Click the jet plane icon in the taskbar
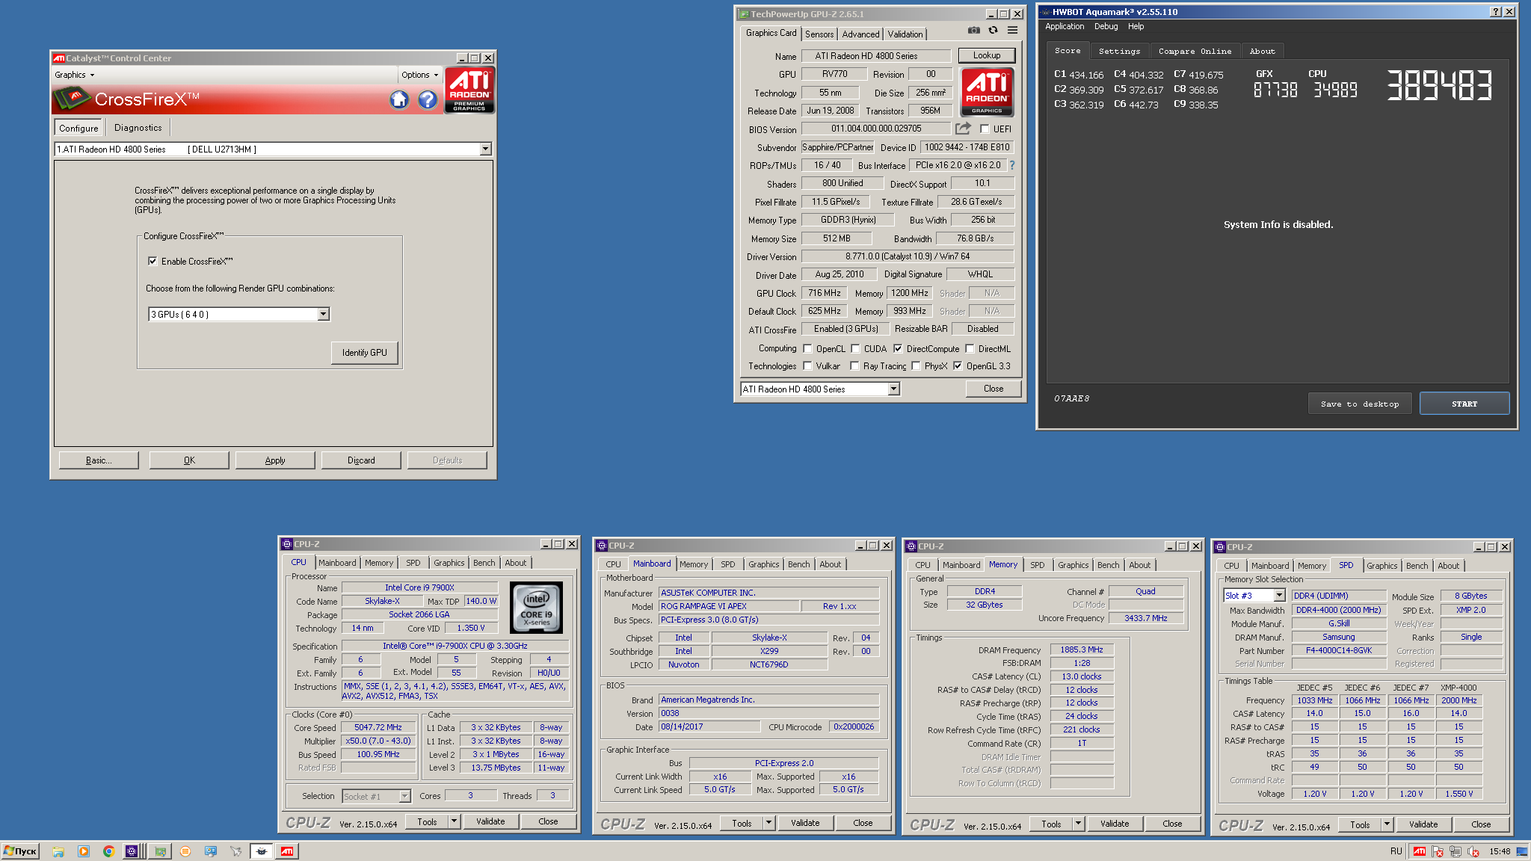Image resolution: width=1531 pixels, height=861 pixels. [236, 851]
